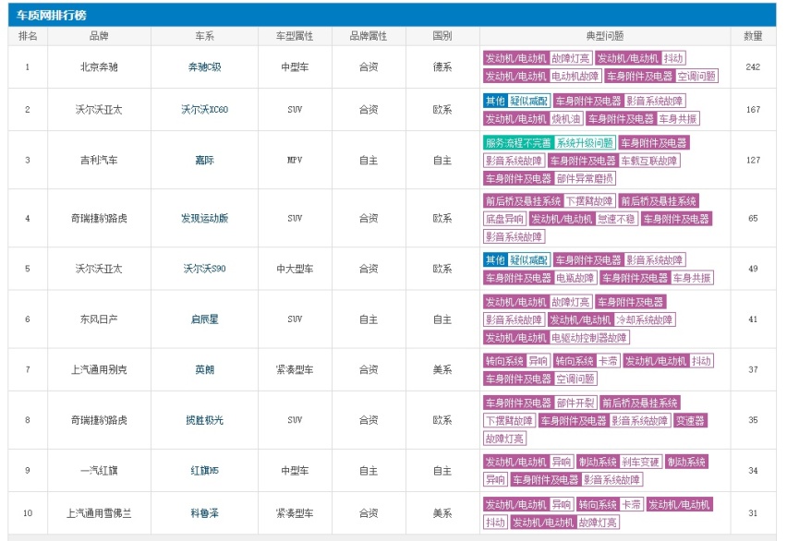Click the 品牌 column header
The height and width of the screenshot is (541, 787).
tap(99, 36)
